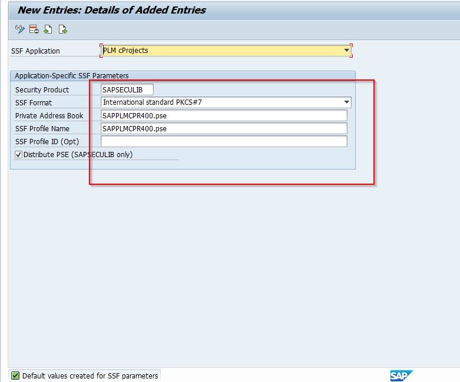The width and height of the screenshot is (460, 382).
Task: Click the SAP logo in status bar
Action: (401, 376)
